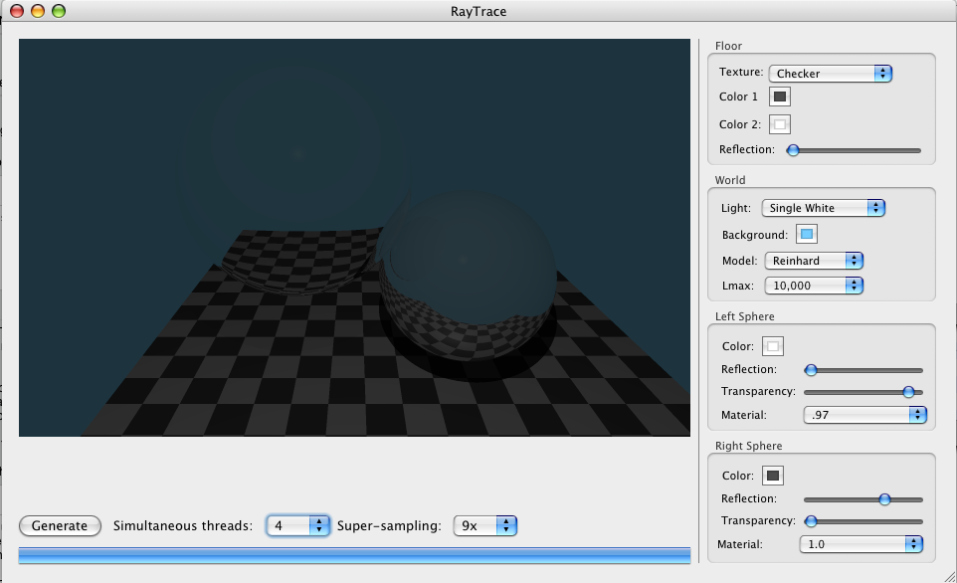Screen dimensions: 957x583
Task: Expand the World Light dropdown
Action: tap(823, 208)
